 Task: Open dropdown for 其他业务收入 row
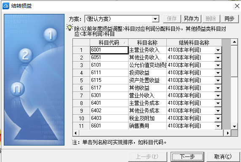pyautogui.click(x=218, y=58)
